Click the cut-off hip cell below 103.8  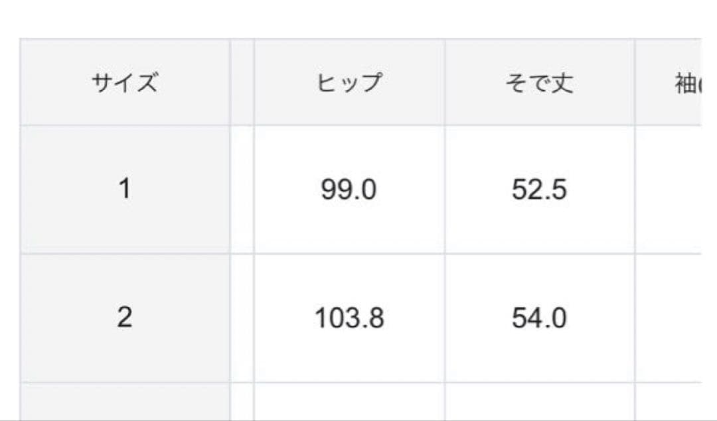(349, 401)
